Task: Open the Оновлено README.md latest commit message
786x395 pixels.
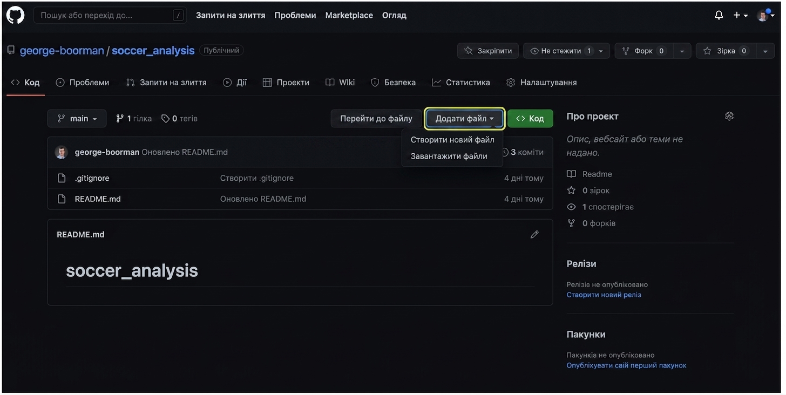Action: pyautogui.click(x=185, y=152)
